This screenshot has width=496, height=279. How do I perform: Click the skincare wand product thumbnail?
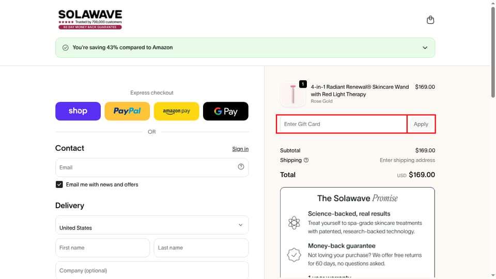coord(293,94)
